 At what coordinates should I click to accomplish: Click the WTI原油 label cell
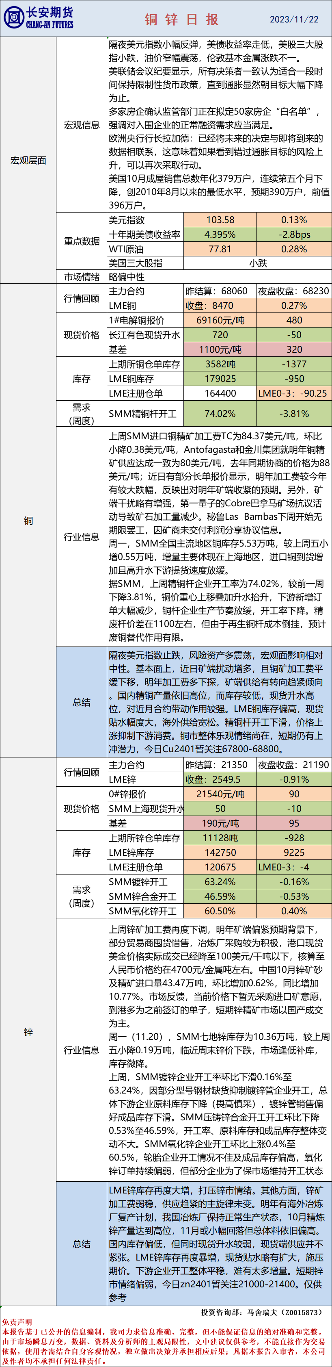[145, 249]
